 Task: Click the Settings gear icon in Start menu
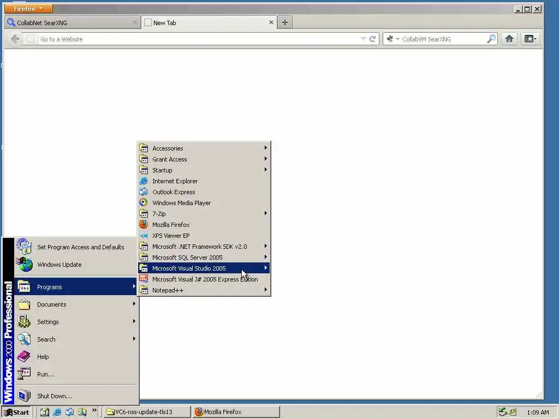[x=24, y=321]
